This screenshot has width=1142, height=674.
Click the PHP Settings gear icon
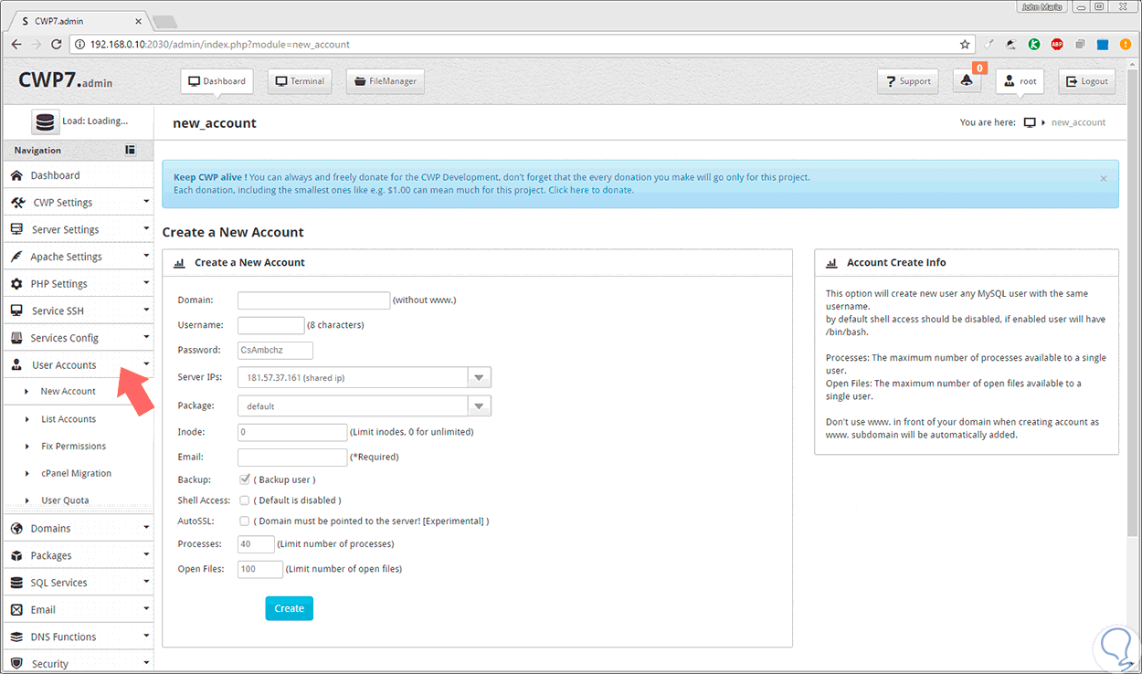[16, 284]
